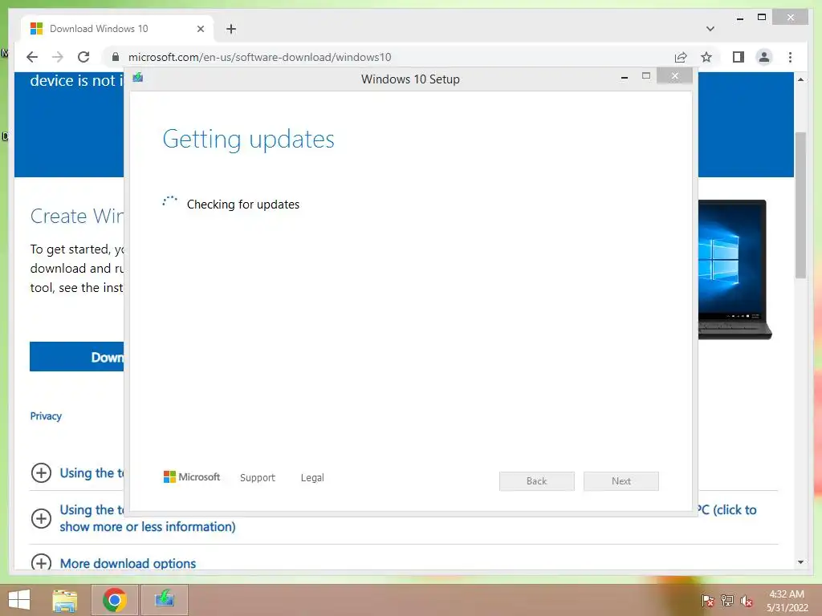Share this page icon in address bar
This screenshot has height=616, width=822.
tap(681, 57)
